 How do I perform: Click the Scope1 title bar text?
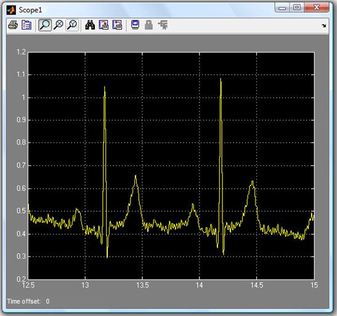point(30,10)
